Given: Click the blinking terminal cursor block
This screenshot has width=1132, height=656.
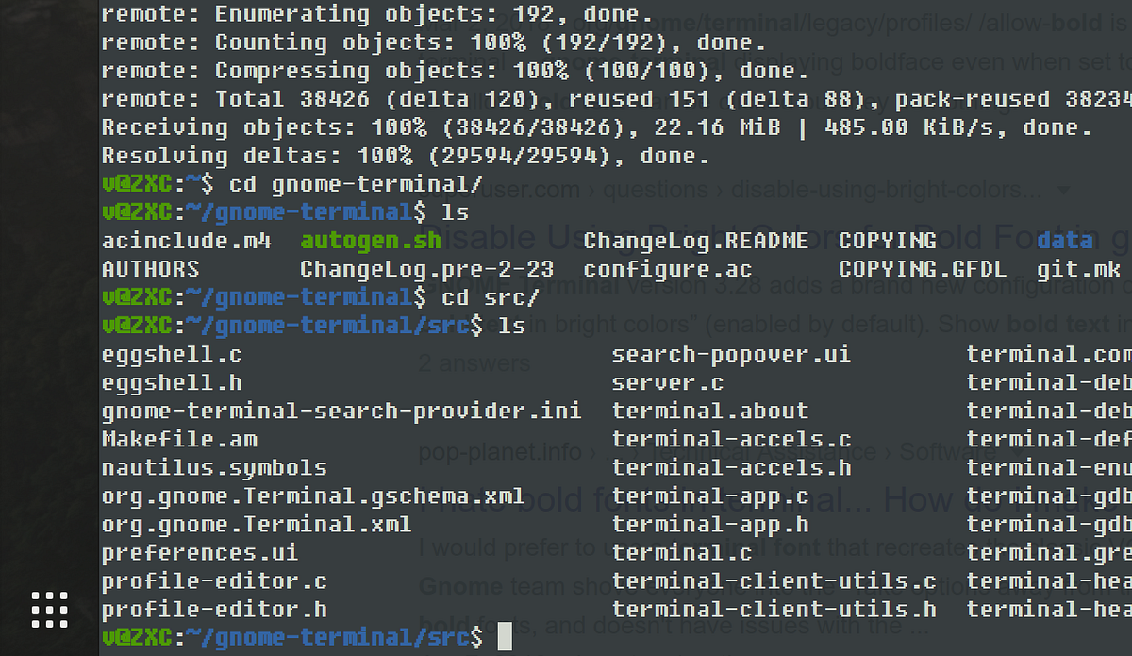Looking at the screenshot, I should coord(506,637).
